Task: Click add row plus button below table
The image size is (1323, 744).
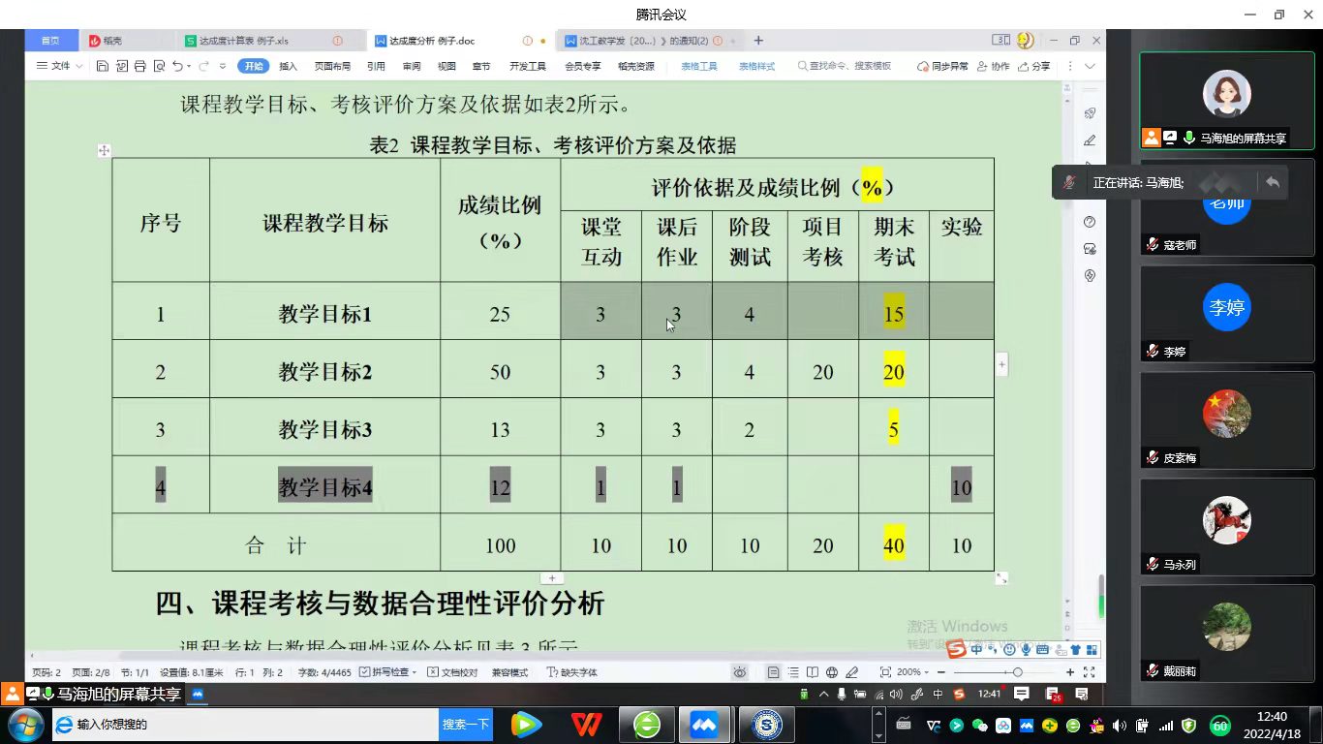Action: (551, 578)
